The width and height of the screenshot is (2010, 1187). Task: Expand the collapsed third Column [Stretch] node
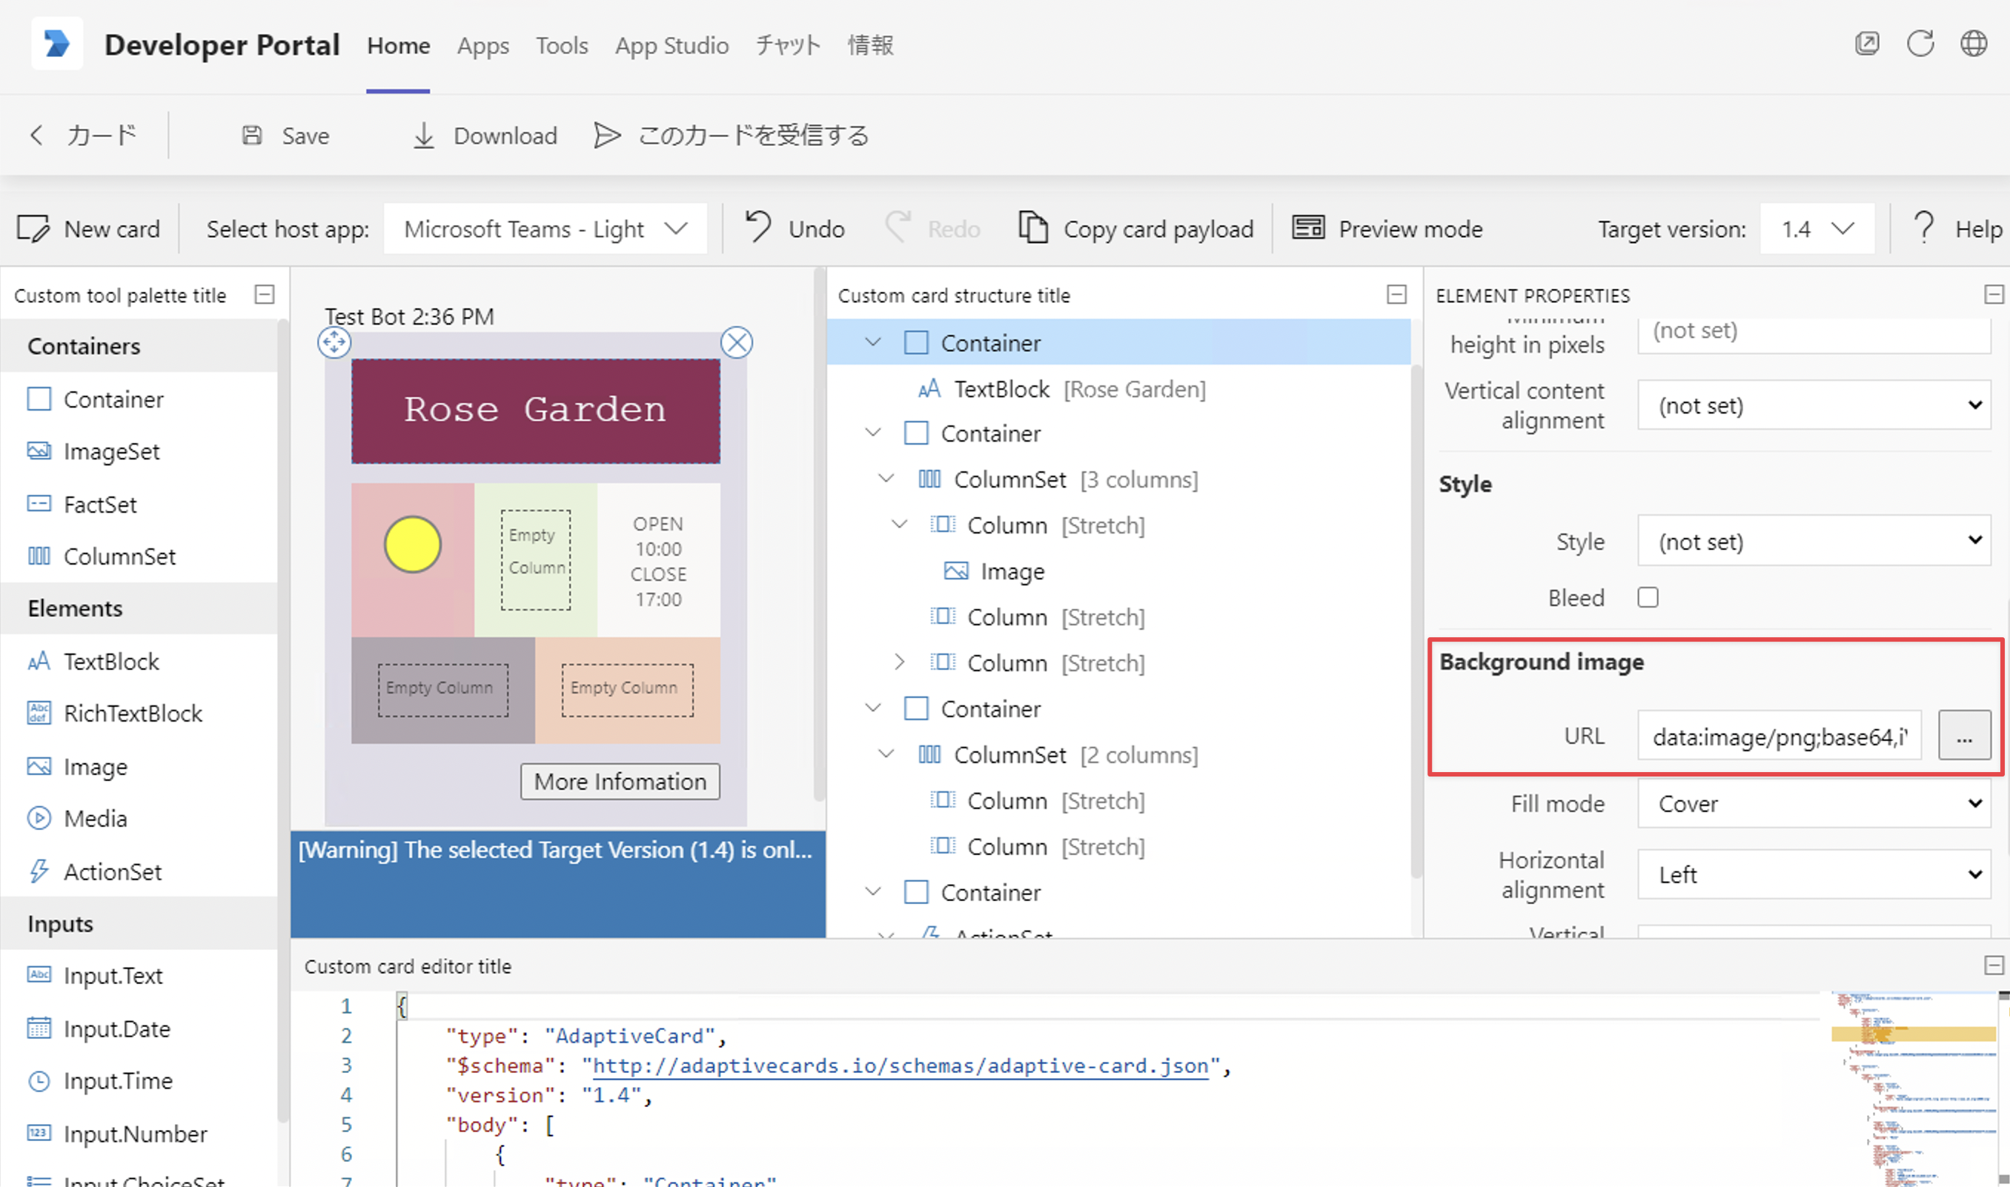(900, 662)
